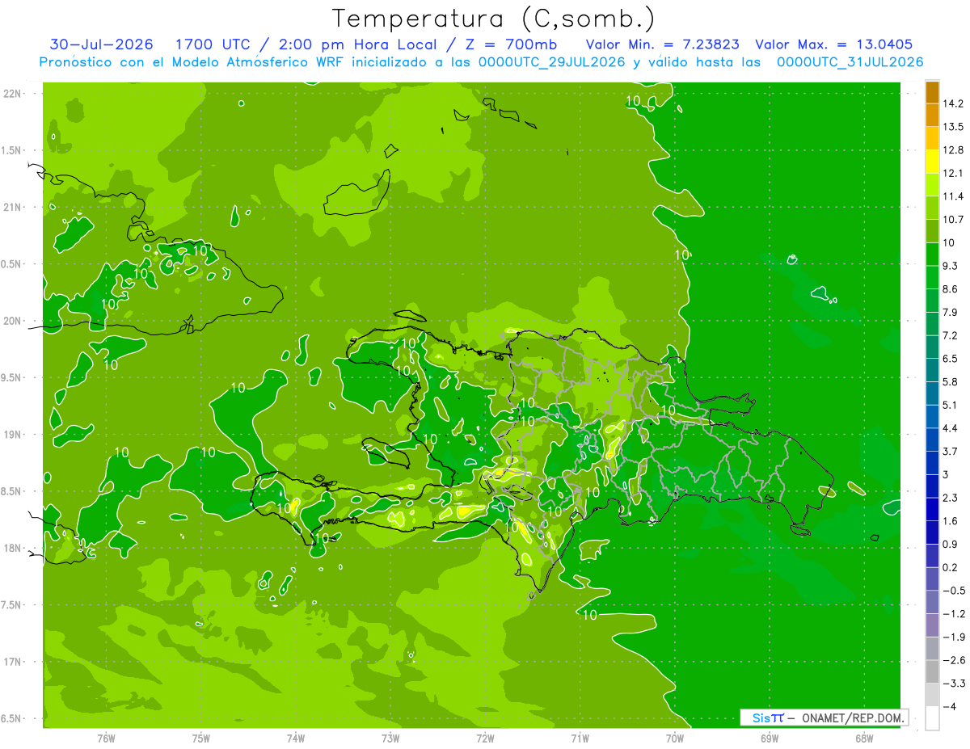Click the ONAMET/REP.DOM. credit box
Image resolution: width=970 pixels, height=749 pixels.
[x=824, y=717]
